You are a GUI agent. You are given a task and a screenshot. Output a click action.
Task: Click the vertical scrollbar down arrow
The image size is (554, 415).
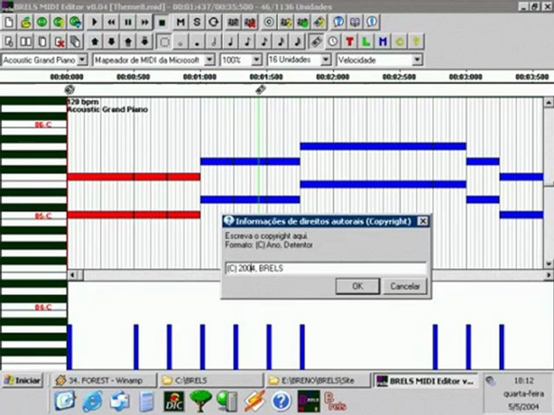tap(548, 263)
